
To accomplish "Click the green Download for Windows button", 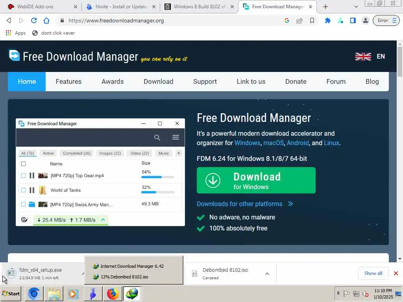I will tap(256, 180).
